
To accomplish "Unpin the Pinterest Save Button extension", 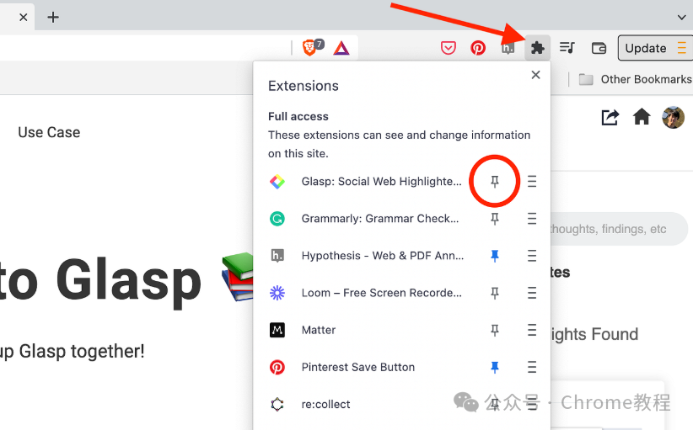I will click(x=495, y=367).
